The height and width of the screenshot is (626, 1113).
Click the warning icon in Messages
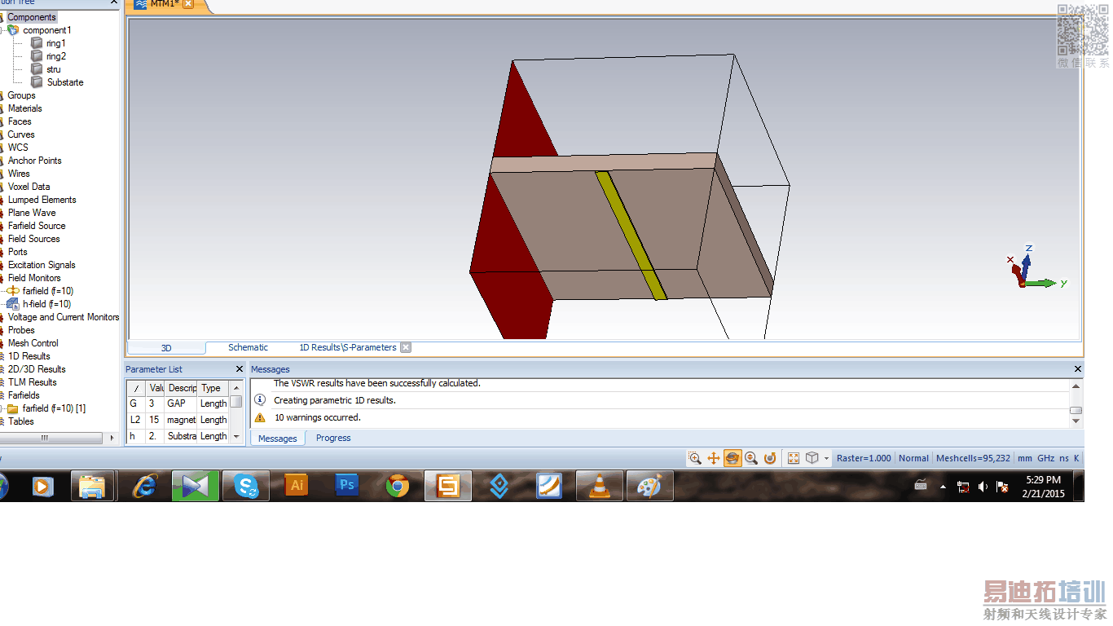pos(260,417)
